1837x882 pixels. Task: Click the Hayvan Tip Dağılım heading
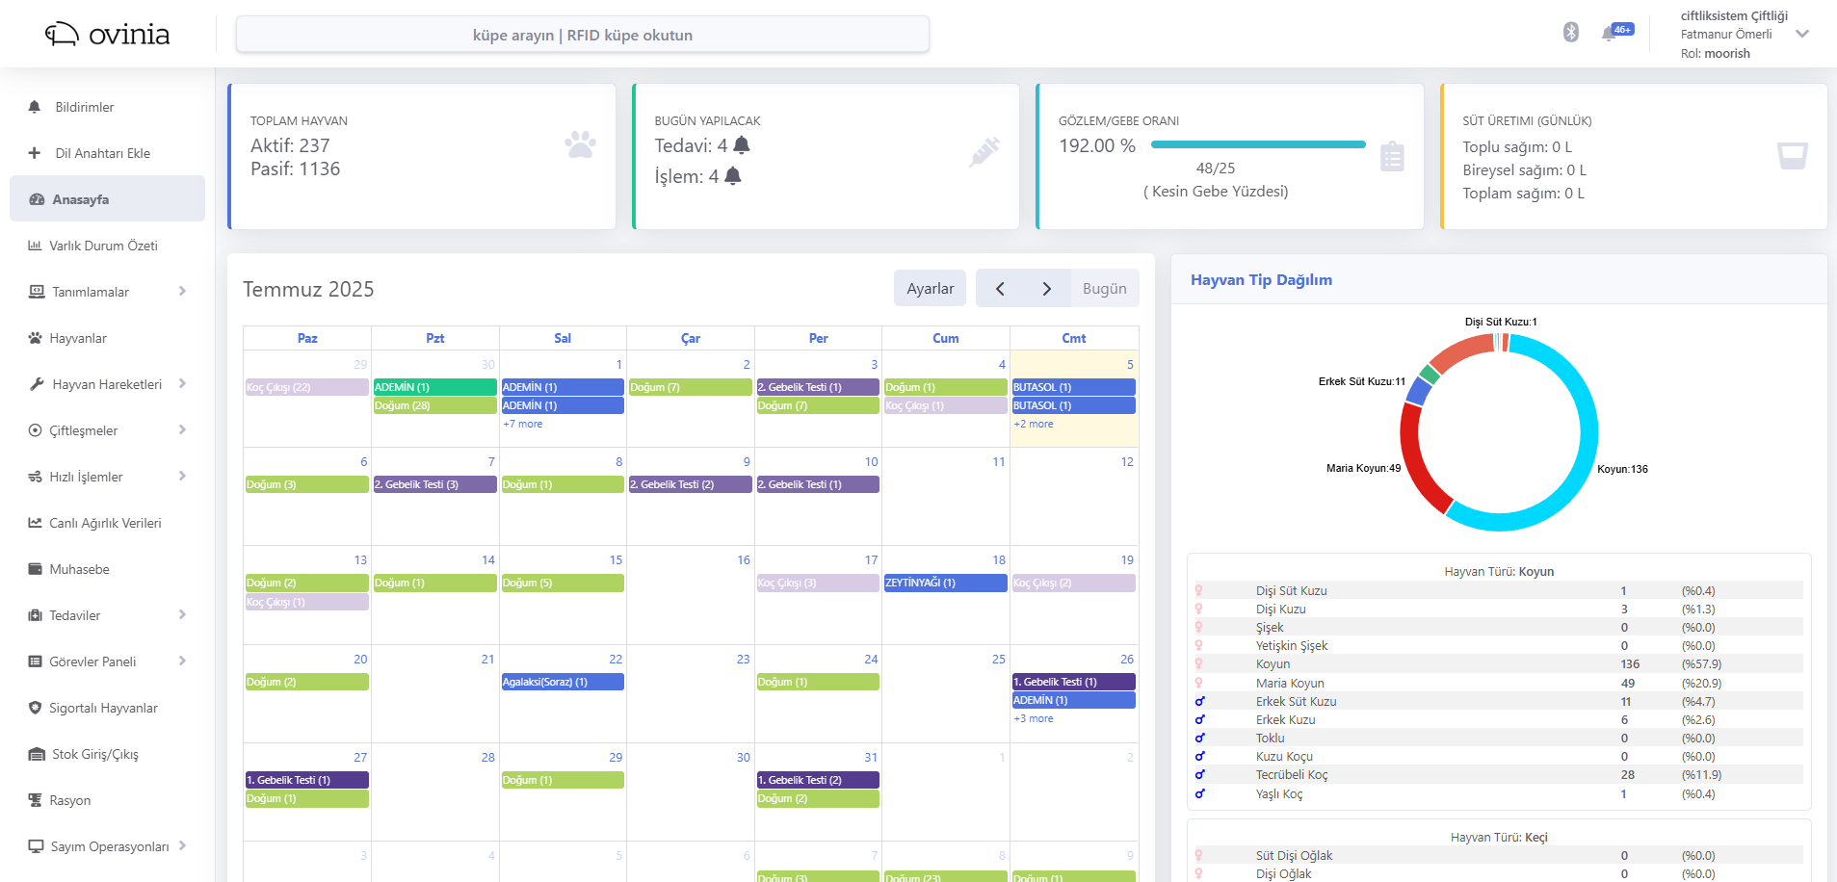coord(1261,279)
